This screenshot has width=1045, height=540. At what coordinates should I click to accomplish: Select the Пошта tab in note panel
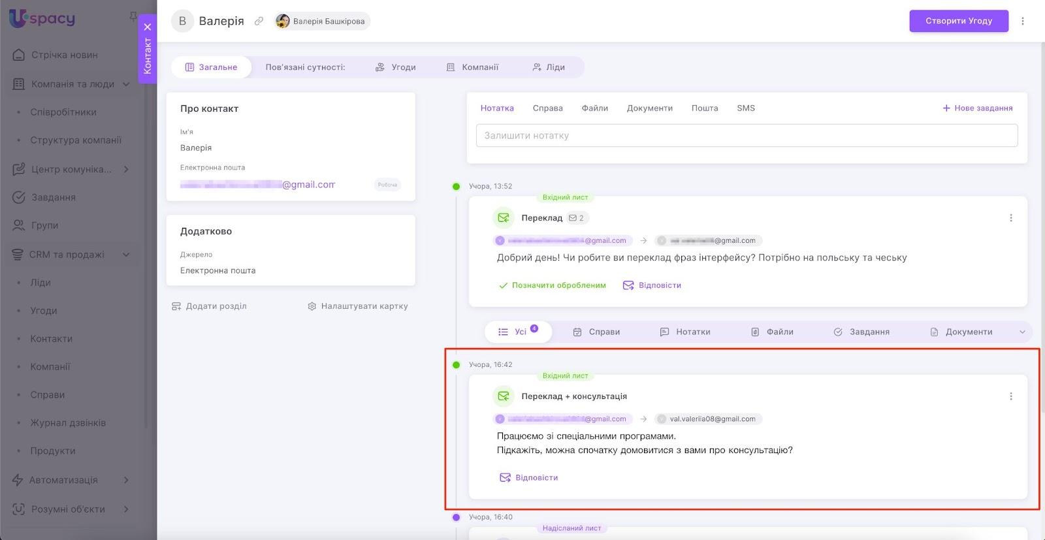704,108
